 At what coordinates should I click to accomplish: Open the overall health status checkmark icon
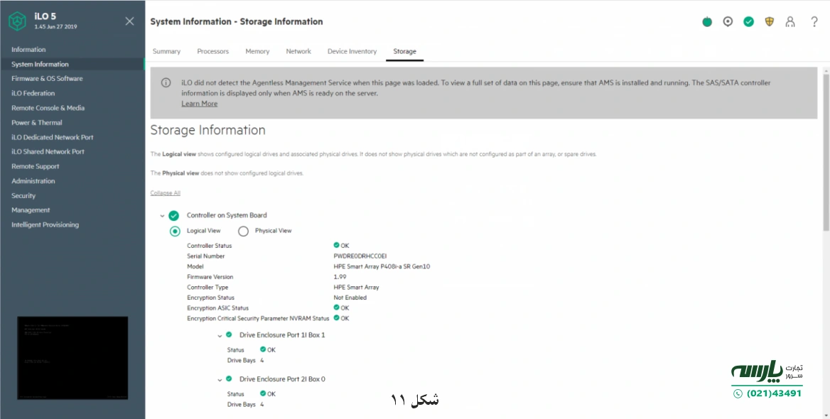pos(748,22)
